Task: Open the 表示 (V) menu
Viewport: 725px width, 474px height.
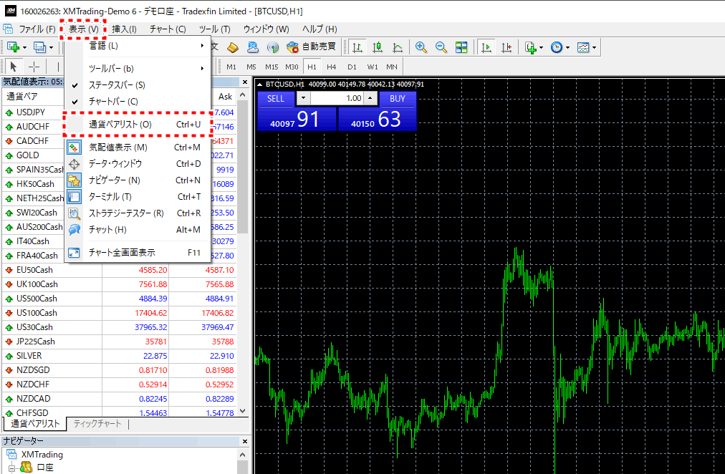Action: point(83,29)
